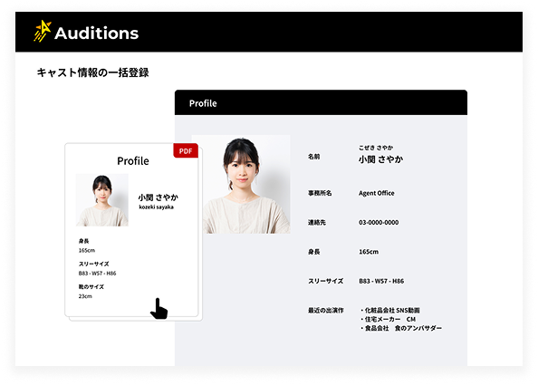Click the Profile title on PDF card
This screenshot has width=538, height=385.
point(133,161)
